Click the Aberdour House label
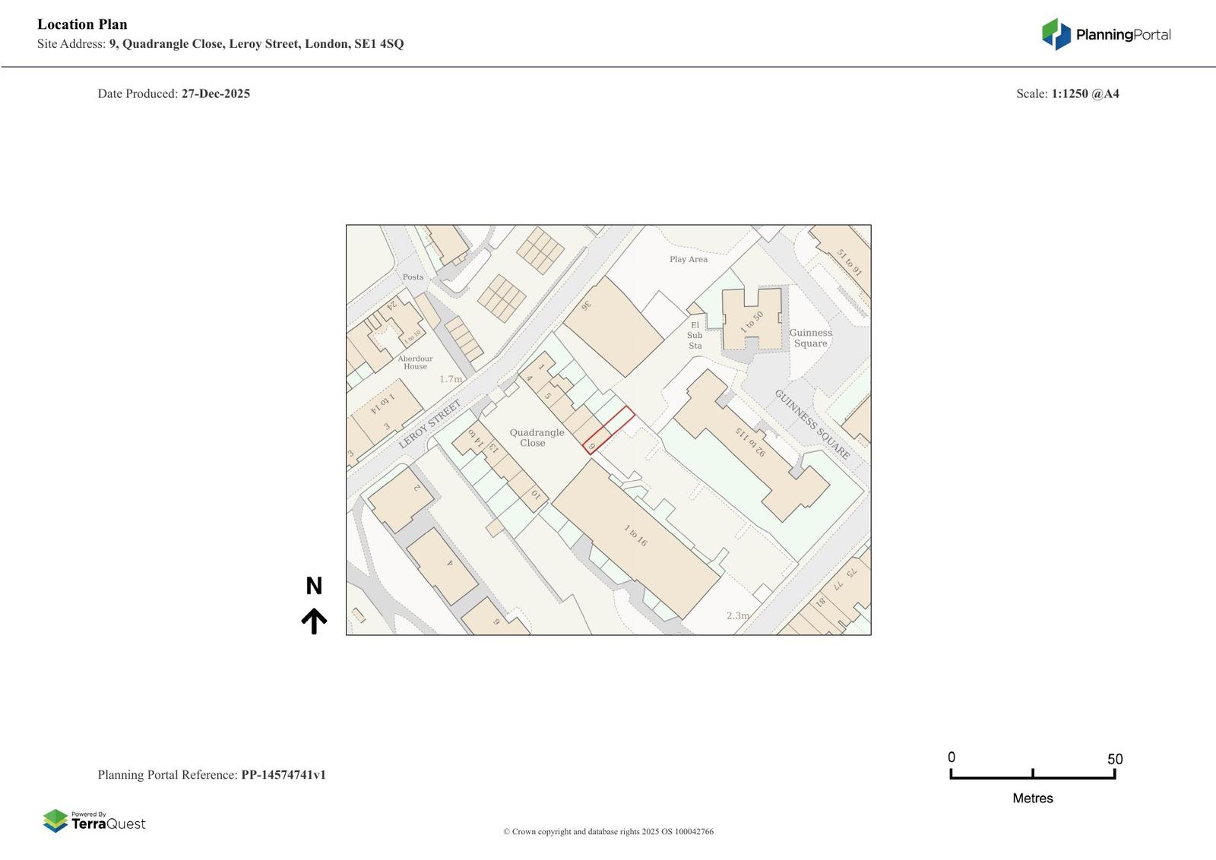 [415, 362]
